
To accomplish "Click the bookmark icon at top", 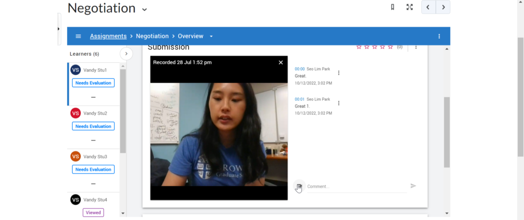I will click(x=392, y=7).
